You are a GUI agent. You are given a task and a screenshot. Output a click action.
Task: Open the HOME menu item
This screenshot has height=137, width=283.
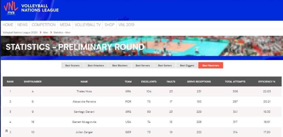click(x=8, y=25)
